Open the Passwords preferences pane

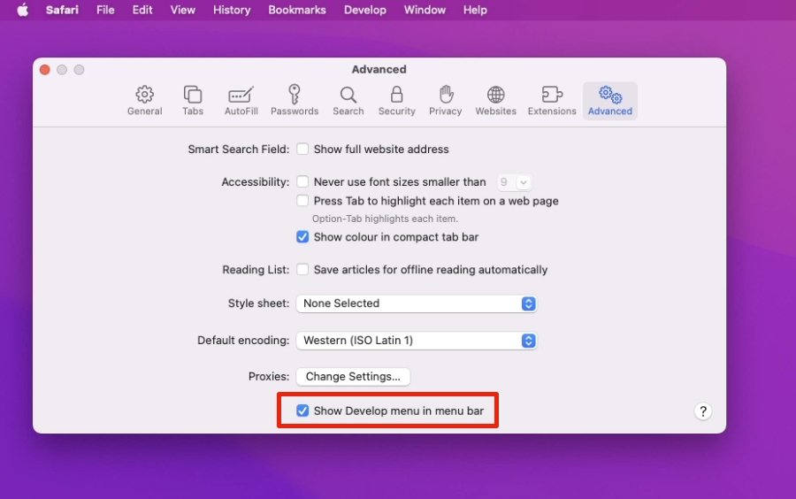pyautogui.click(x=295, y=101)
